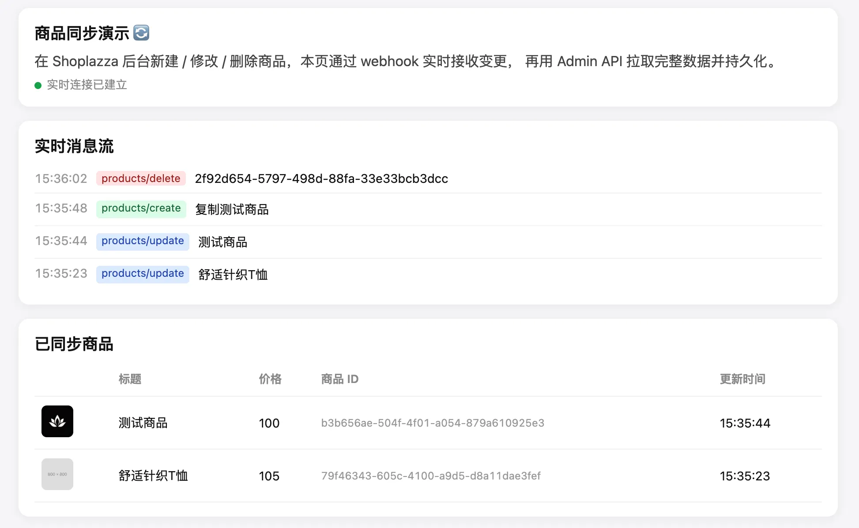The image size is (859, 528).
Task: Click the sync refresh icon beside the title
Action: click(x=141, y=33)
